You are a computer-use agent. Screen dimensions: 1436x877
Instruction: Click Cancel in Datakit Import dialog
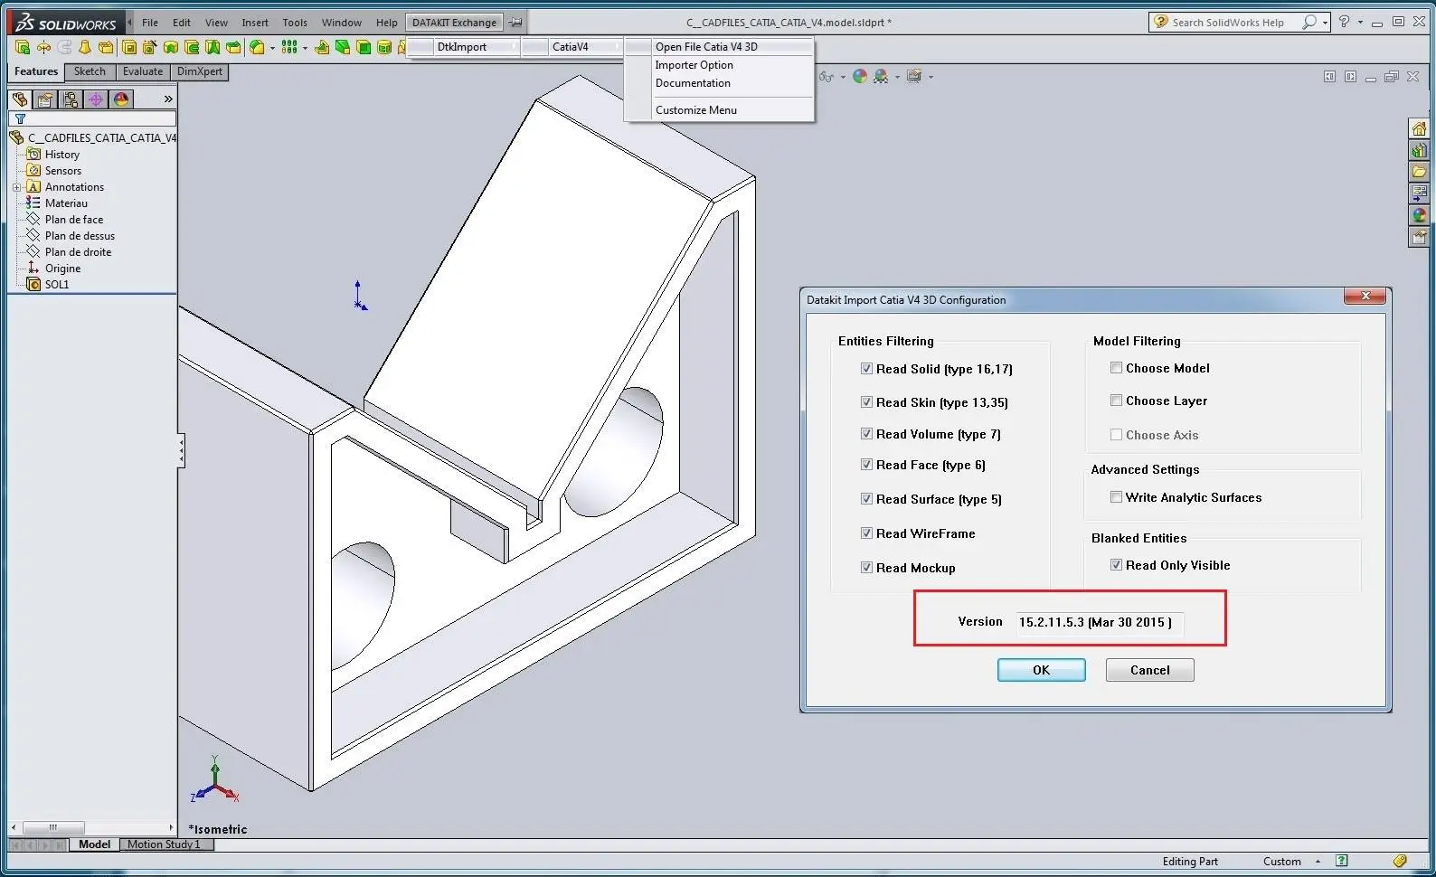tap(1149, 670)
